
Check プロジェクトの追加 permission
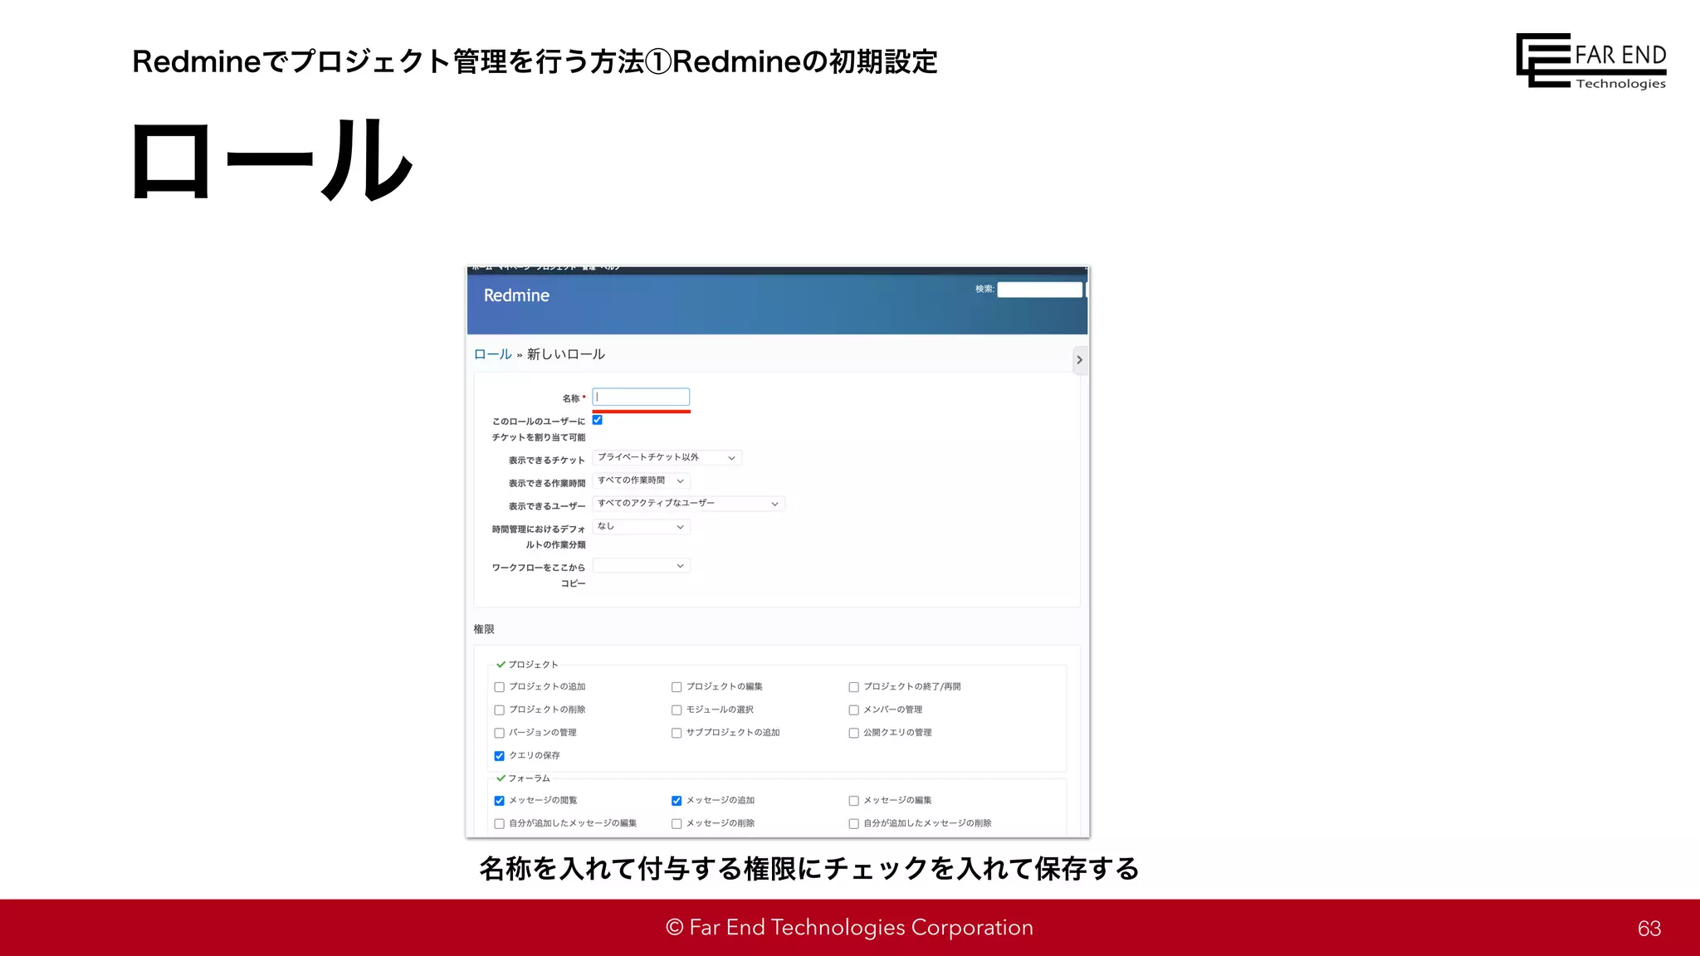pyautogui.click(x=499, y=687)
